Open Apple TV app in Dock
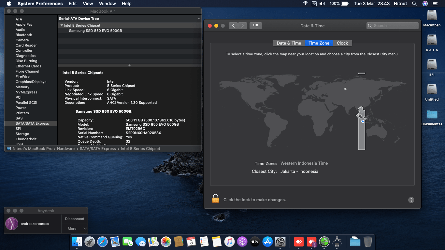The height and width of the screenshot is (250, 445). point(255,242)
